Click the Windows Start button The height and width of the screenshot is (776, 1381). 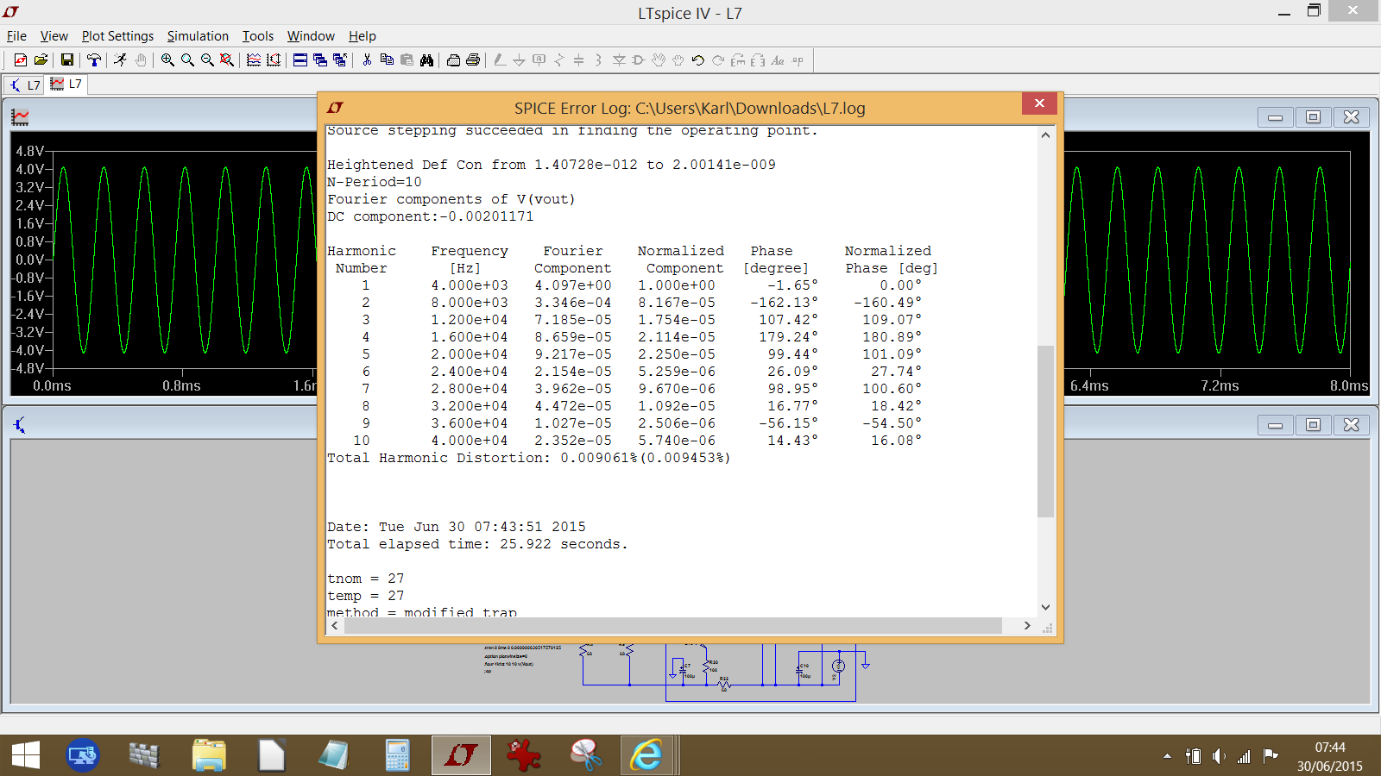tap(26, 756)
